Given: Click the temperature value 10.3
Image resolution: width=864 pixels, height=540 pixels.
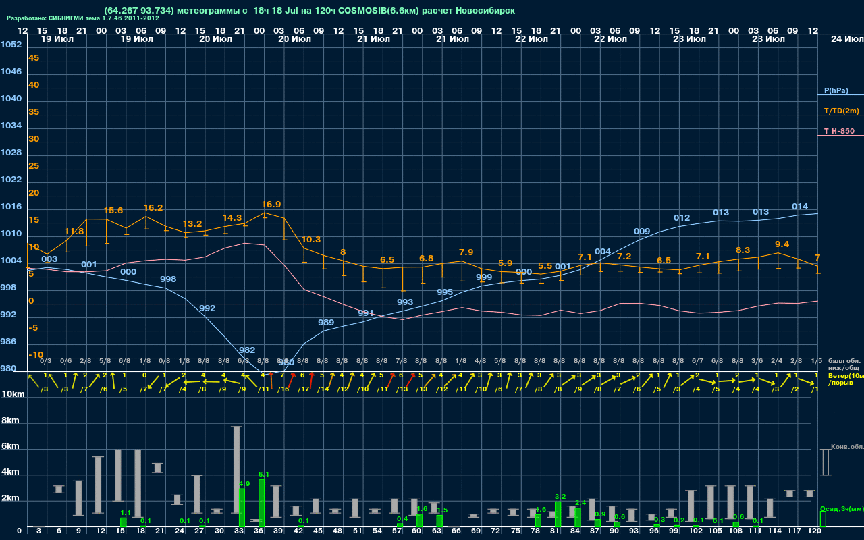Looking at the screenshot, I should tap(311, 240).
